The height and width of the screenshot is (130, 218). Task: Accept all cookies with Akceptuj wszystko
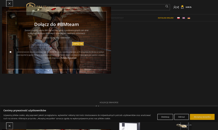pyautogui.click(x=202, y=117)
